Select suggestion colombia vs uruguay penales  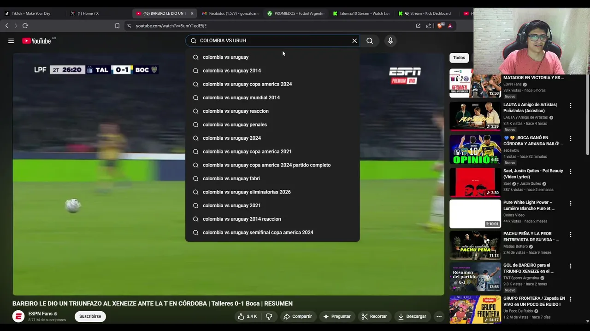pos(272,125)
